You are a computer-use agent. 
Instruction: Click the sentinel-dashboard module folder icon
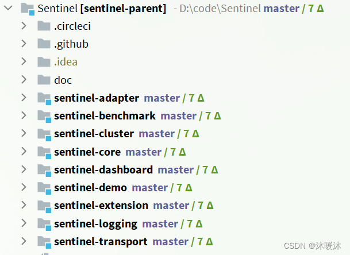(44, 170)
